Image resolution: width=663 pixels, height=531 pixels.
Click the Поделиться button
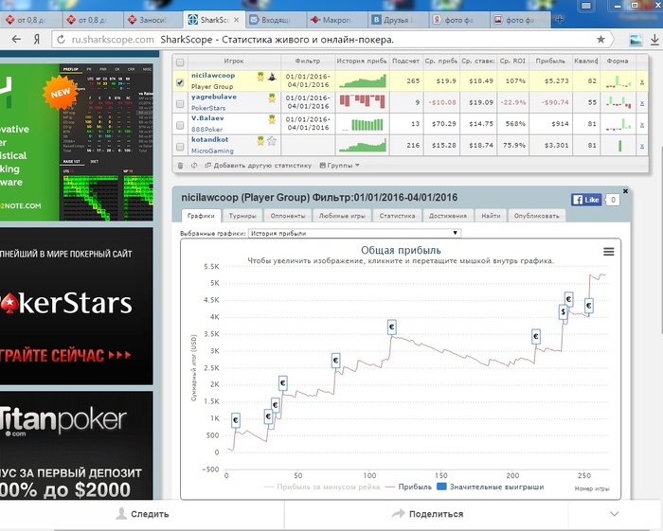tap(427, 514)
